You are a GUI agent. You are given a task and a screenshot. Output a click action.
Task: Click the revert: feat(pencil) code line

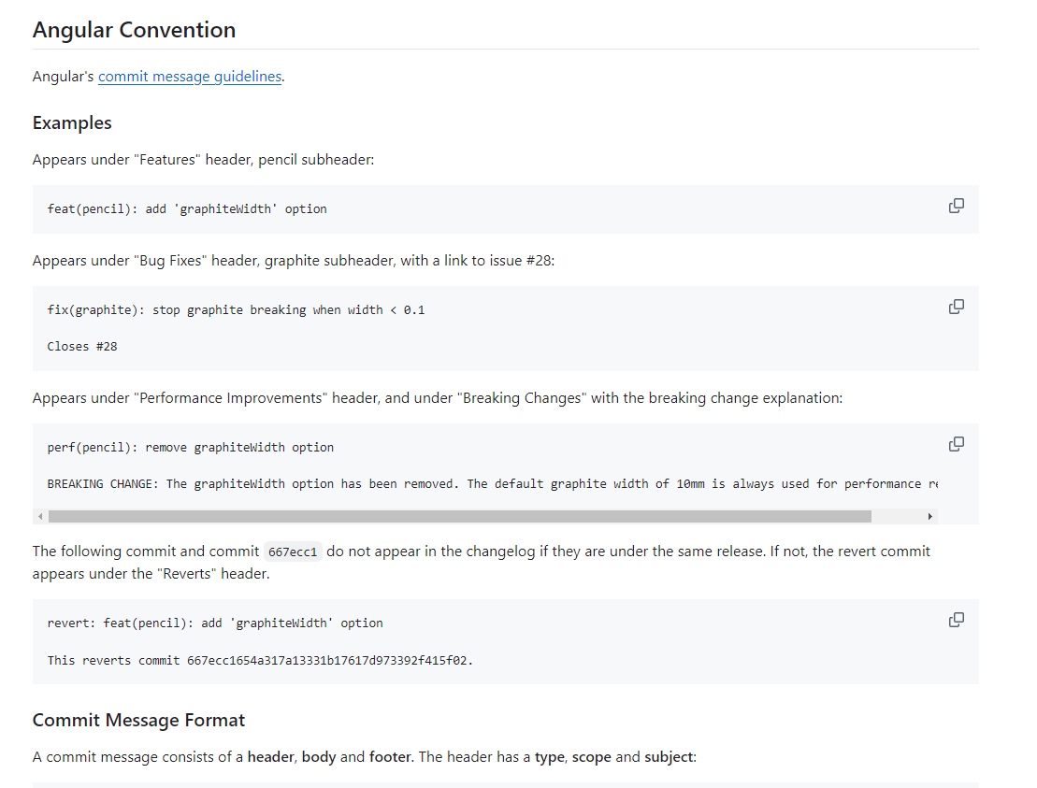click(215, 623)
